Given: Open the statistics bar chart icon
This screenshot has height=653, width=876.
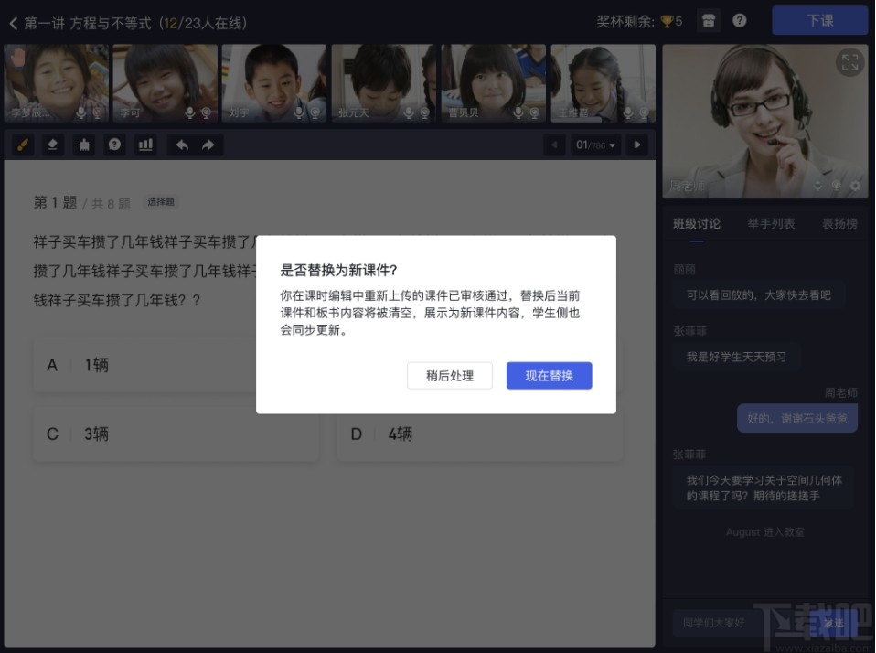Looking at the screenshot, I should coord(145,145).
